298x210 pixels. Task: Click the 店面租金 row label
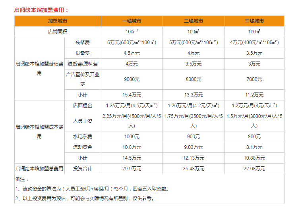(82, 106)
